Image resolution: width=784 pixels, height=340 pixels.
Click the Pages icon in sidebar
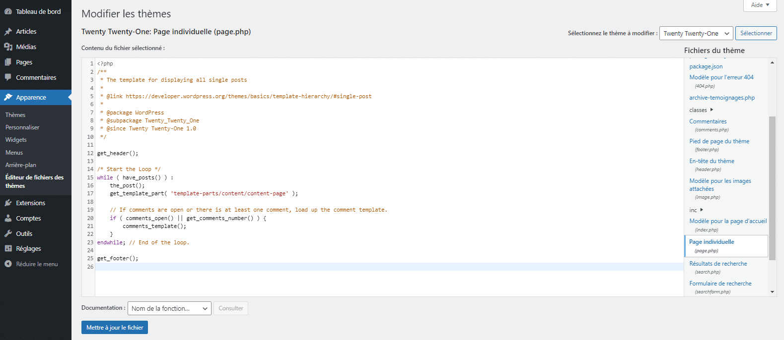pos(8,62)
